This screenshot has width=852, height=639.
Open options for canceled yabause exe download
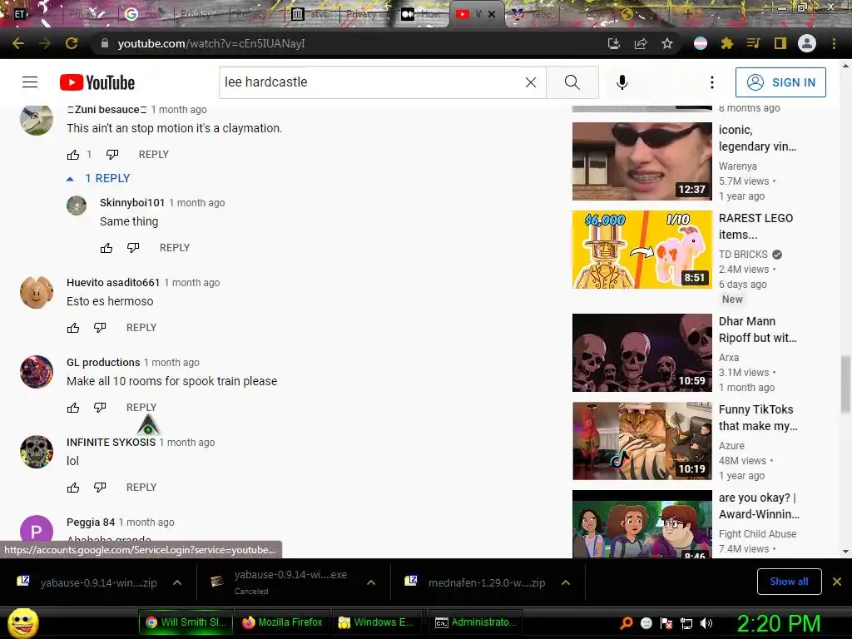click(371, 582)
